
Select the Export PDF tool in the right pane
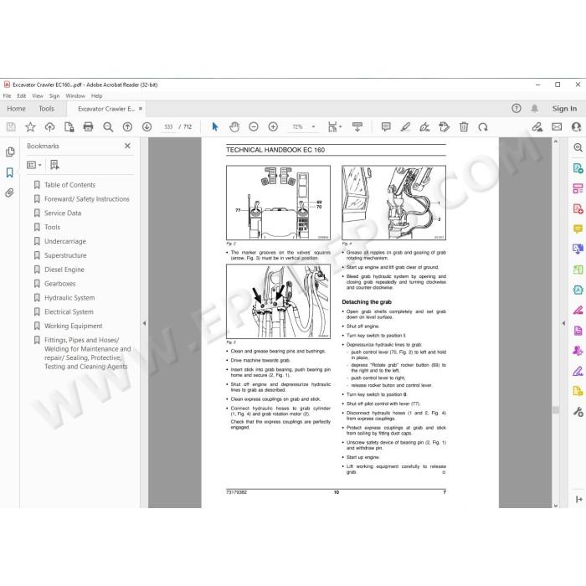pyautogui.click(x=578, y=168)
